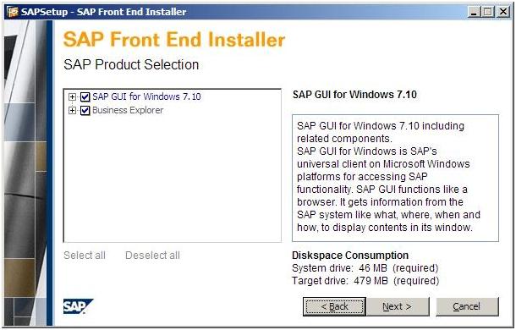Screen dimensions: 516x330
Task: Minimize the SAPSetup installer window
Action: 475,12
